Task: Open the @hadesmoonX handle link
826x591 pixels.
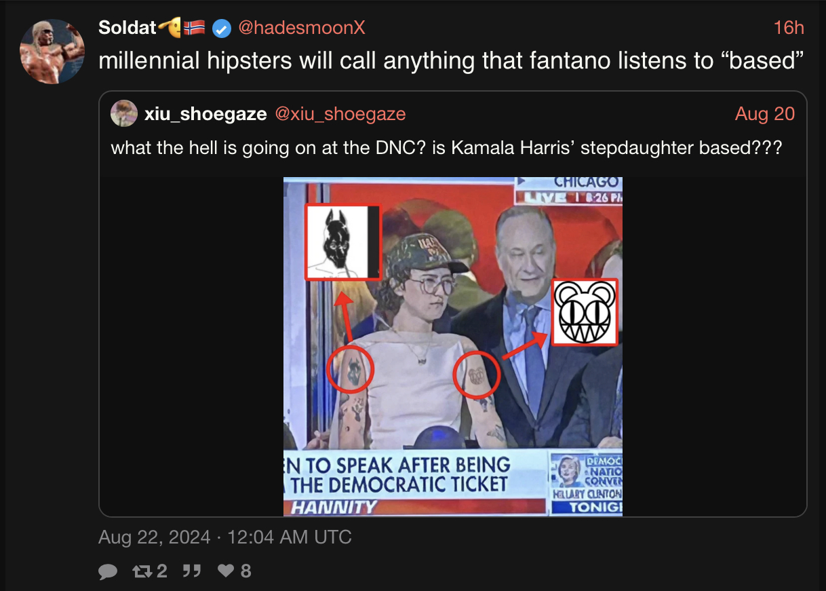Action: [301, 28]
